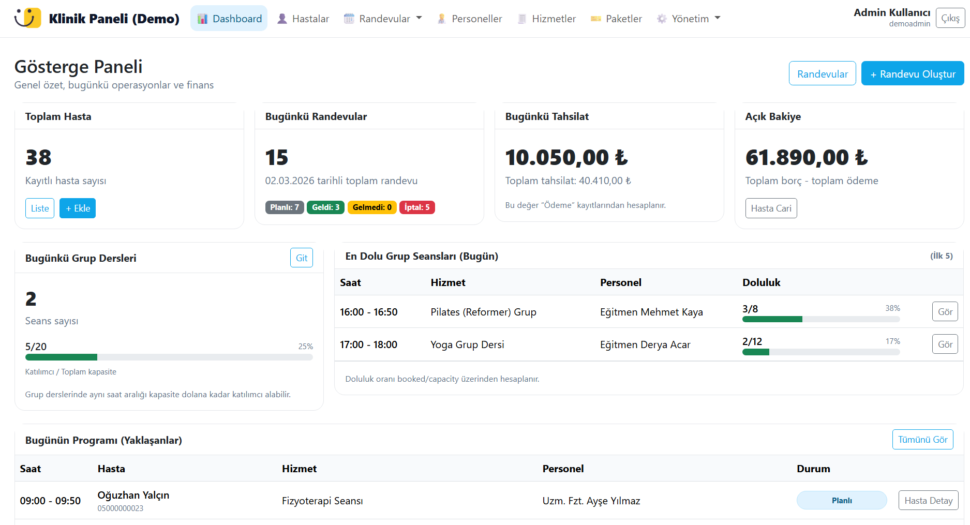
Task: Click the Paketler ticket icon
Action: [x=596, y=19]
